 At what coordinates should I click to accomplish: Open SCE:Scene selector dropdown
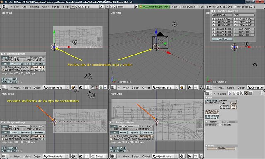click(x=107, y=7)
